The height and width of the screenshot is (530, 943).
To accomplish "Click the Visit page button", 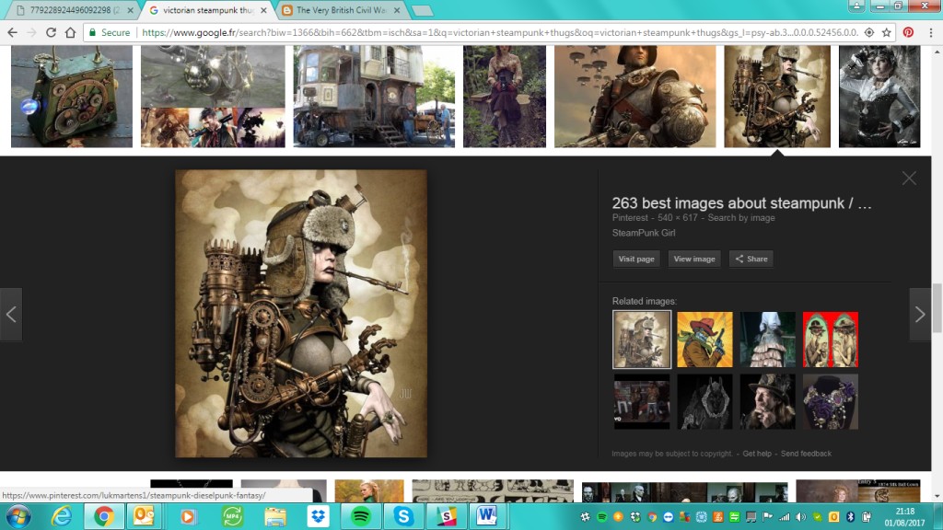I will 636,259.
